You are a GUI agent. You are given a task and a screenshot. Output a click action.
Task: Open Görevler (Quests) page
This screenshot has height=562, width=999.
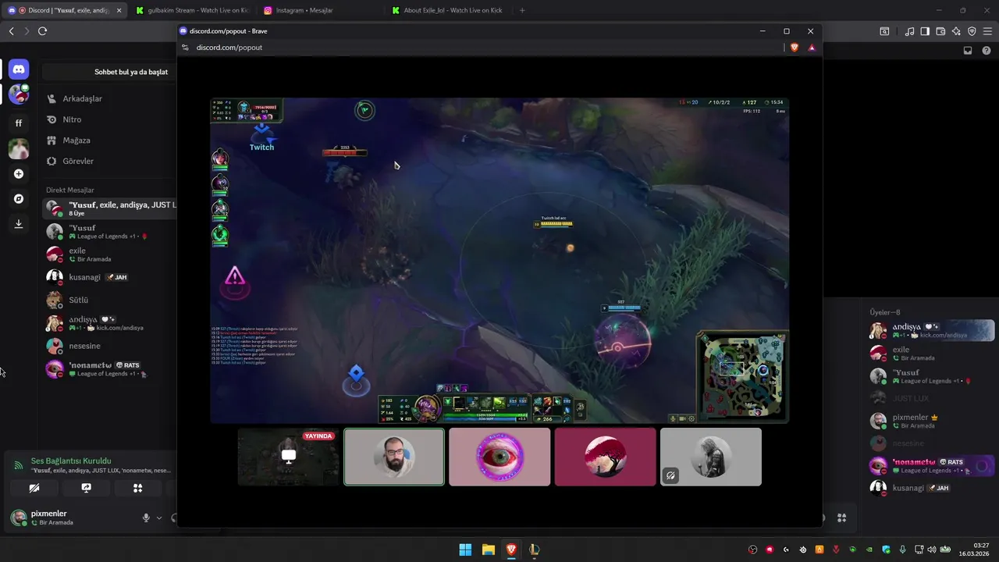(108, 161)
